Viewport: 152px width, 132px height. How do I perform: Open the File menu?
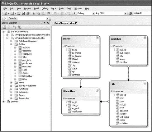[5, 9]
